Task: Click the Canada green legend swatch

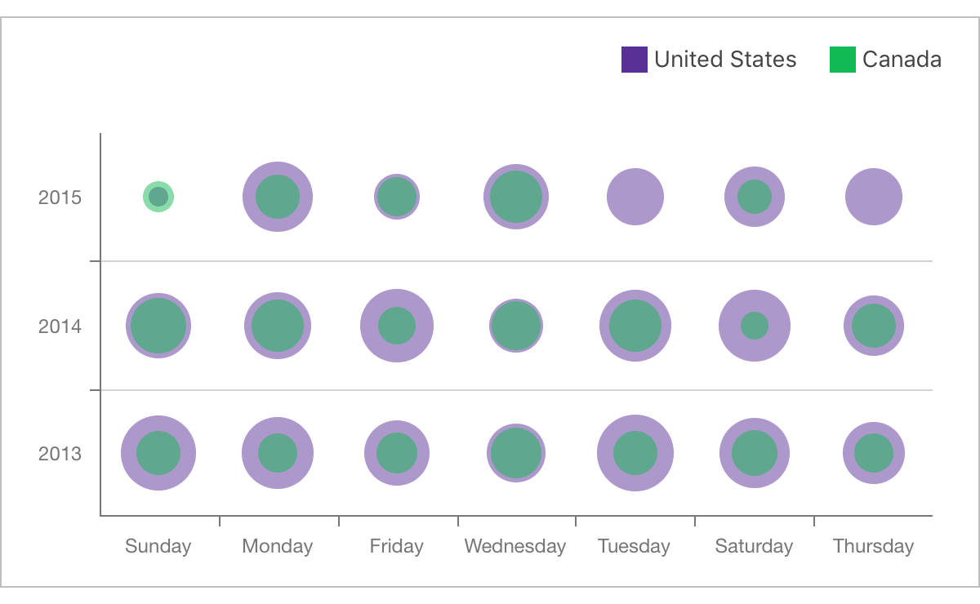Action: click(x=842, y=60)
